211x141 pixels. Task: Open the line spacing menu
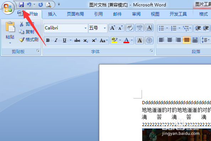(x=205, y=40)
